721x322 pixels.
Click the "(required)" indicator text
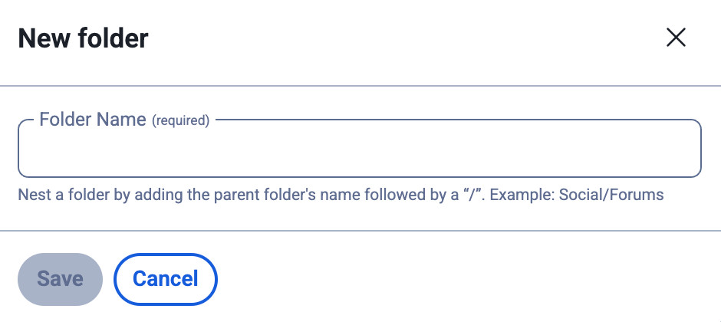click(180, 120)
